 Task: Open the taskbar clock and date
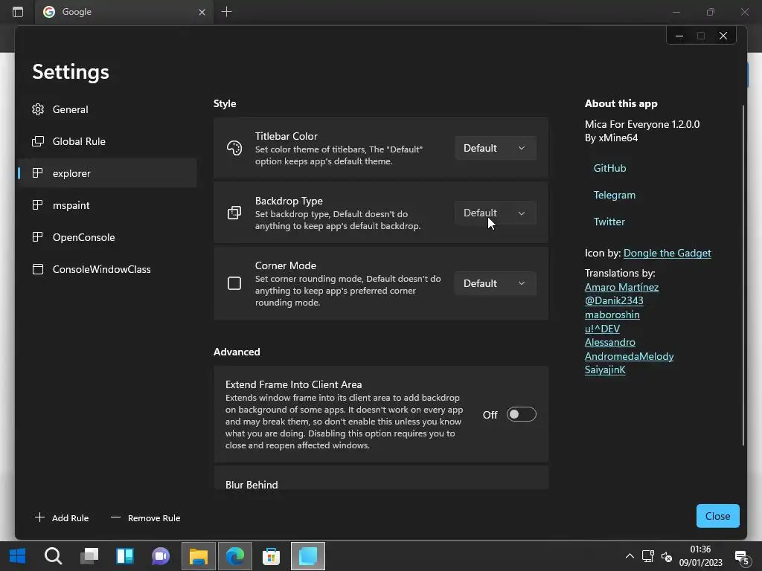click(x=701, y=556)
